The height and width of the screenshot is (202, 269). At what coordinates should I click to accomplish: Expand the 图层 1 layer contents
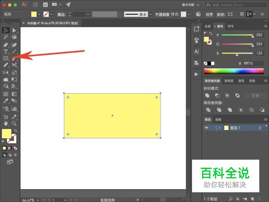click(x=220, y=128)
